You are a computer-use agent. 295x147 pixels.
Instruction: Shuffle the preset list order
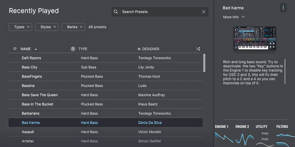click(x=198, y=49)
